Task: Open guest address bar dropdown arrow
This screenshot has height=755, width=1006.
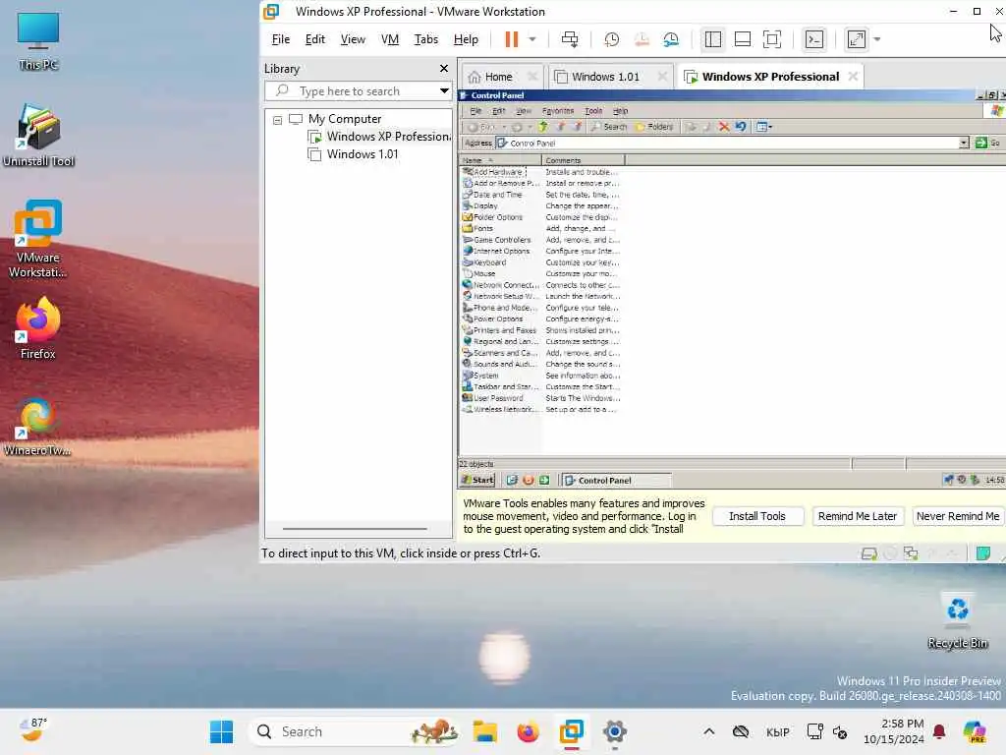Action: tap(963, 143)
